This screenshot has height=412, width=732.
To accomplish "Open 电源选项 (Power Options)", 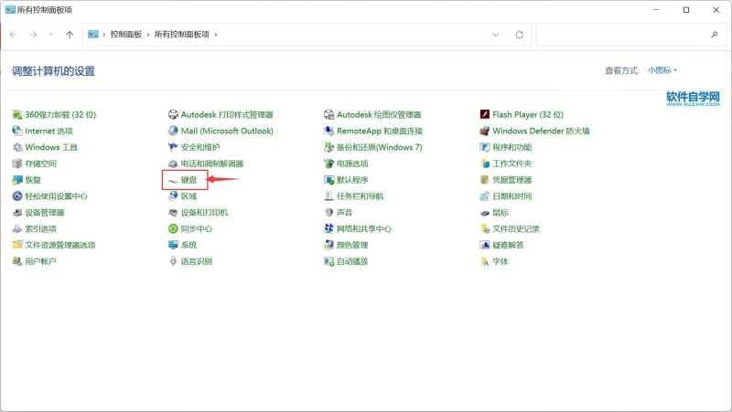I will point(351,164).
